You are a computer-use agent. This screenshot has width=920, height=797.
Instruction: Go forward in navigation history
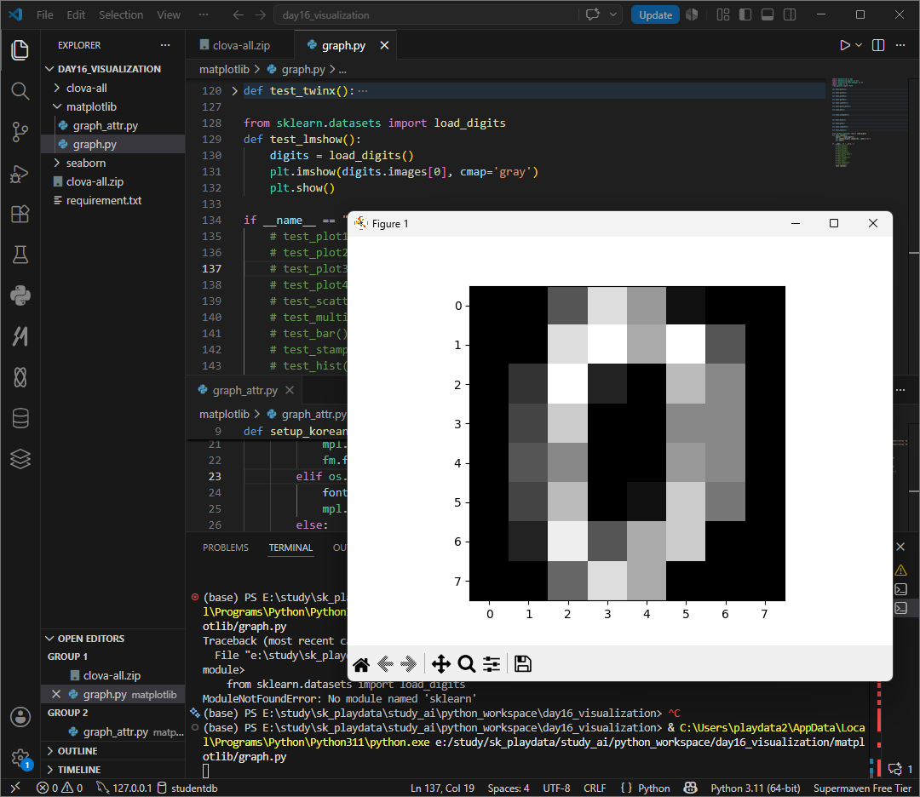[x=261, y=14]
